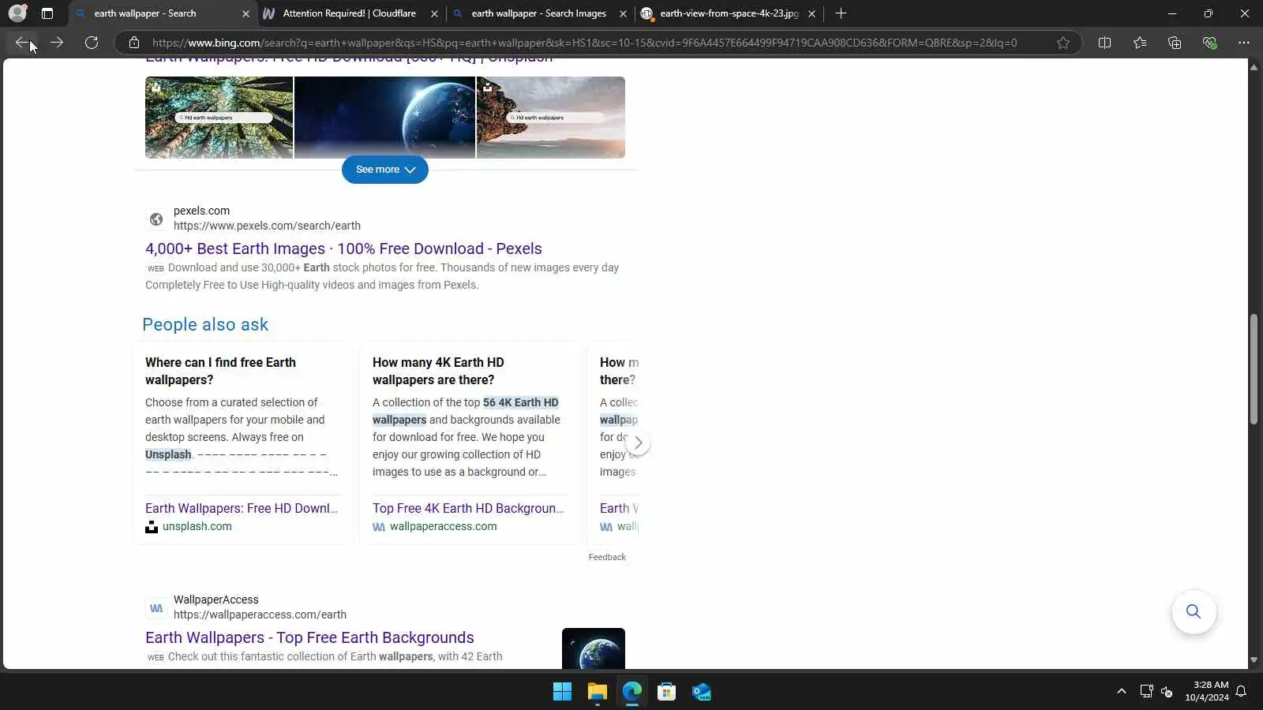The height and width of the screenshot is (710, 1263).
Task: Show next People also ask card
Action: [x=638, y=443]
